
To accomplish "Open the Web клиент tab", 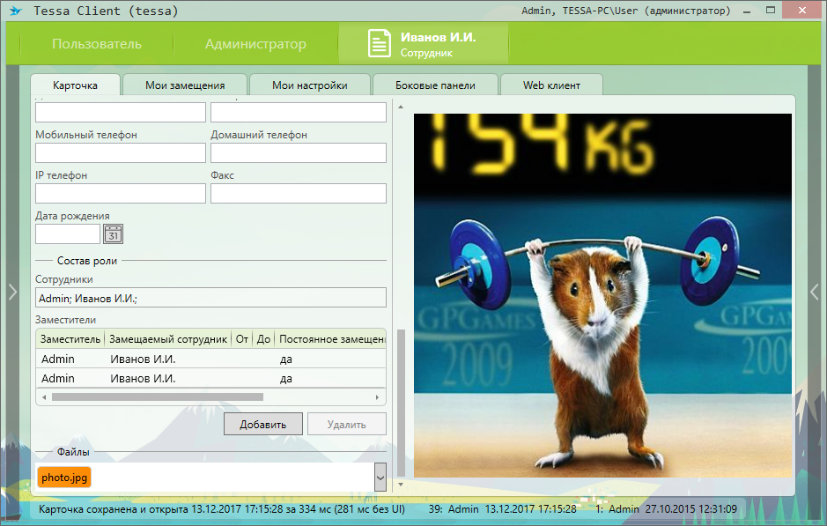I will [x=551, y=85].
